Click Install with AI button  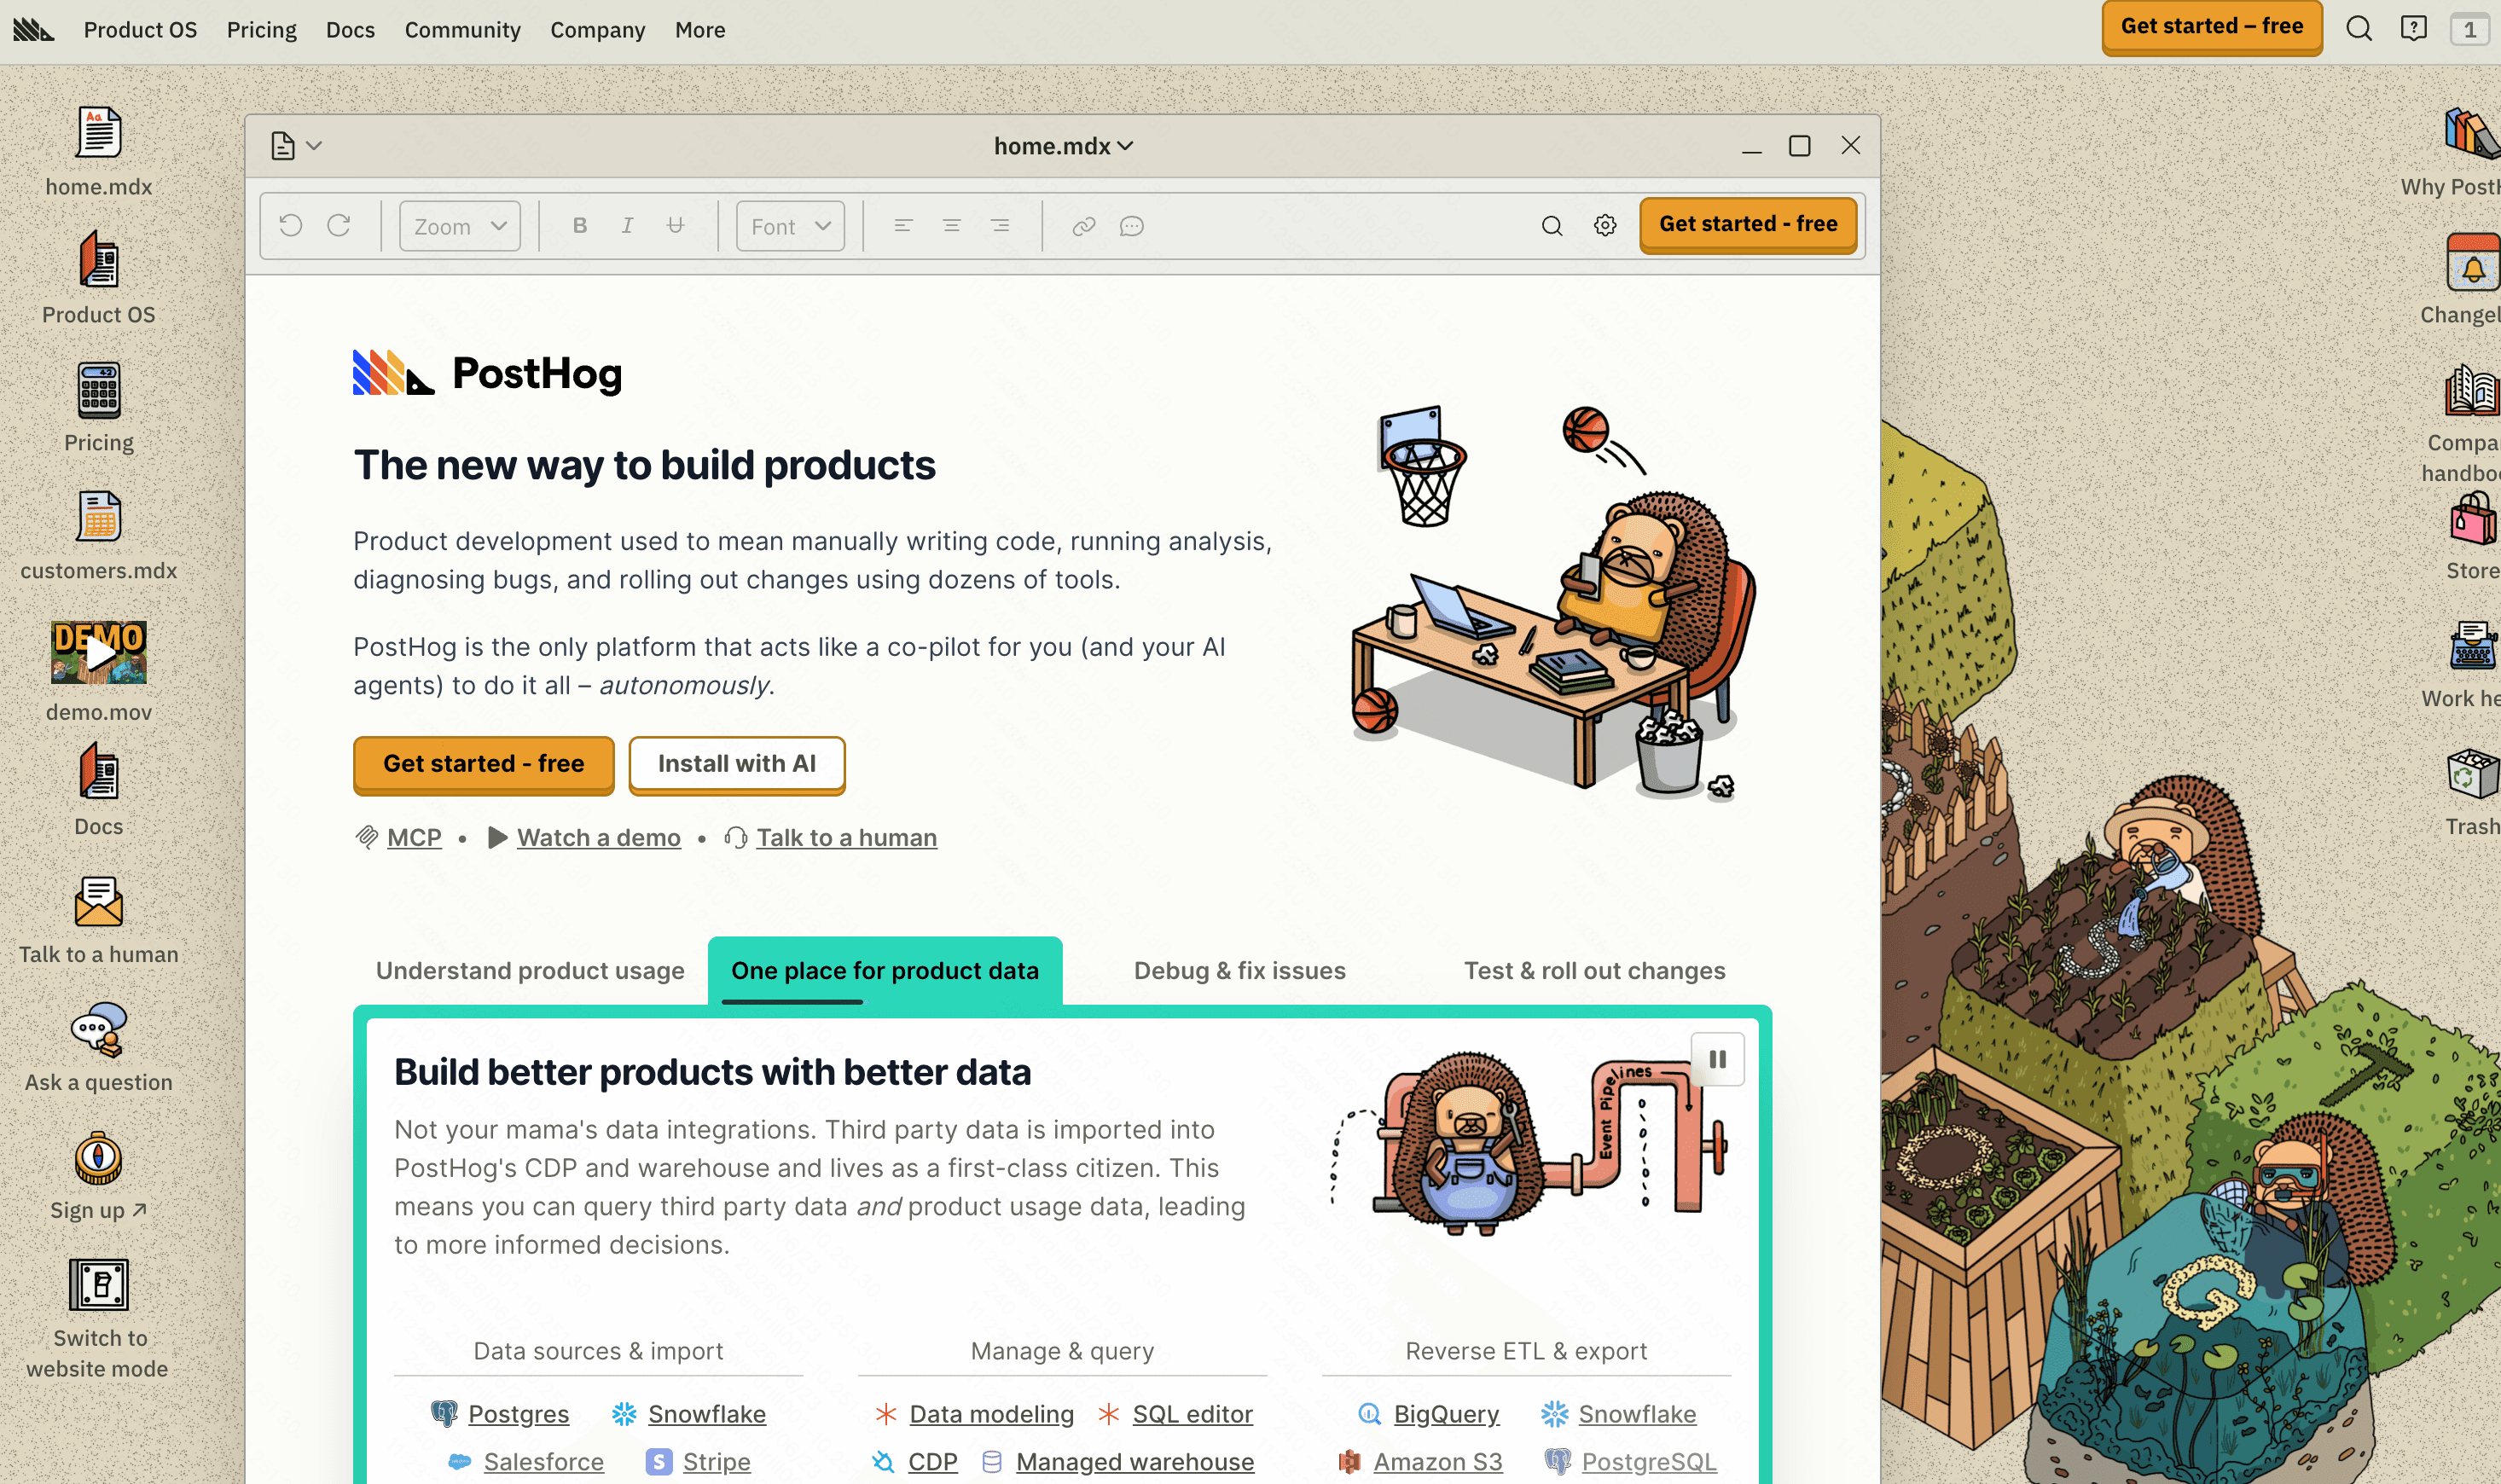(737, 764)
